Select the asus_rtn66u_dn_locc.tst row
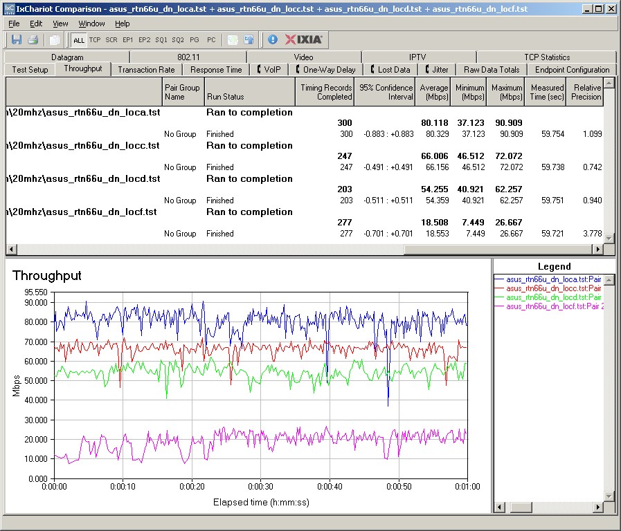Screen dimensions: 621x531 [x=305, y=145]
